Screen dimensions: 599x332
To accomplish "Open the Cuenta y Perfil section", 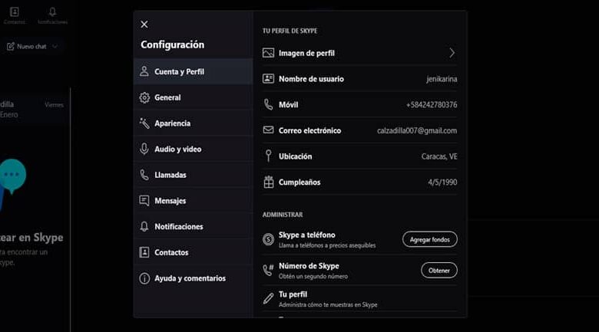I will tap(194, 72).
